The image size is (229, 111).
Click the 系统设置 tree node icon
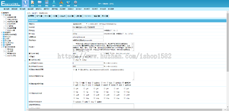coord(4,15)
